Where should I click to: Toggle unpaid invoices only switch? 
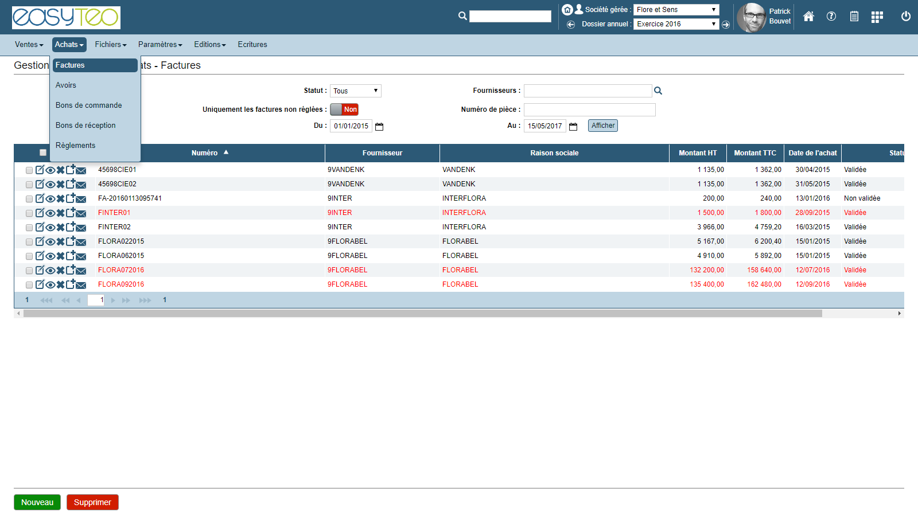(344, 110)
